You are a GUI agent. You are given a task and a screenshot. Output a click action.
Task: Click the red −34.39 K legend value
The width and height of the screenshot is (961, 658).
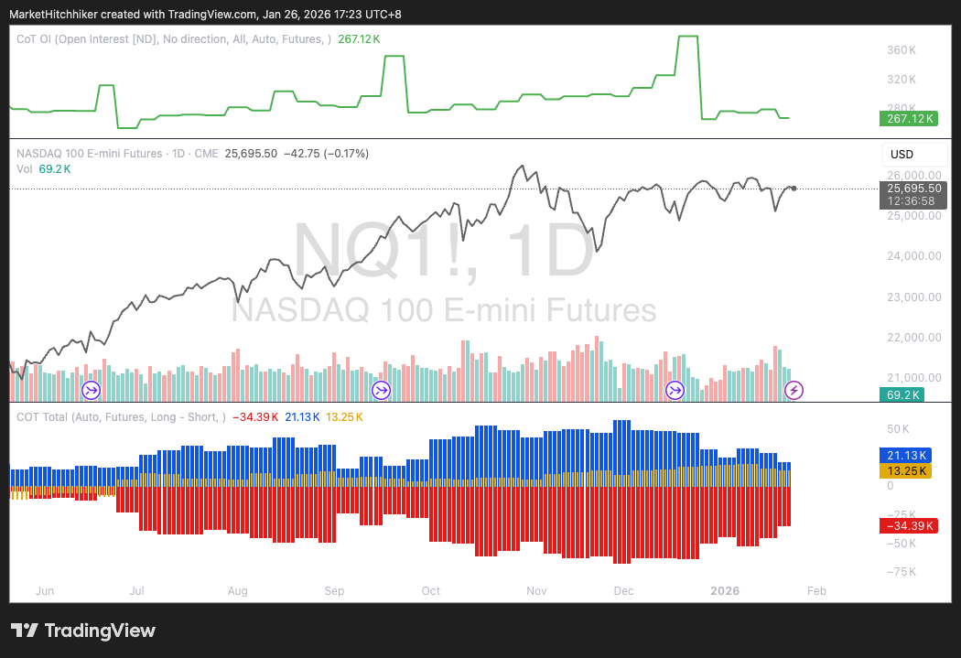pos(255,417)
